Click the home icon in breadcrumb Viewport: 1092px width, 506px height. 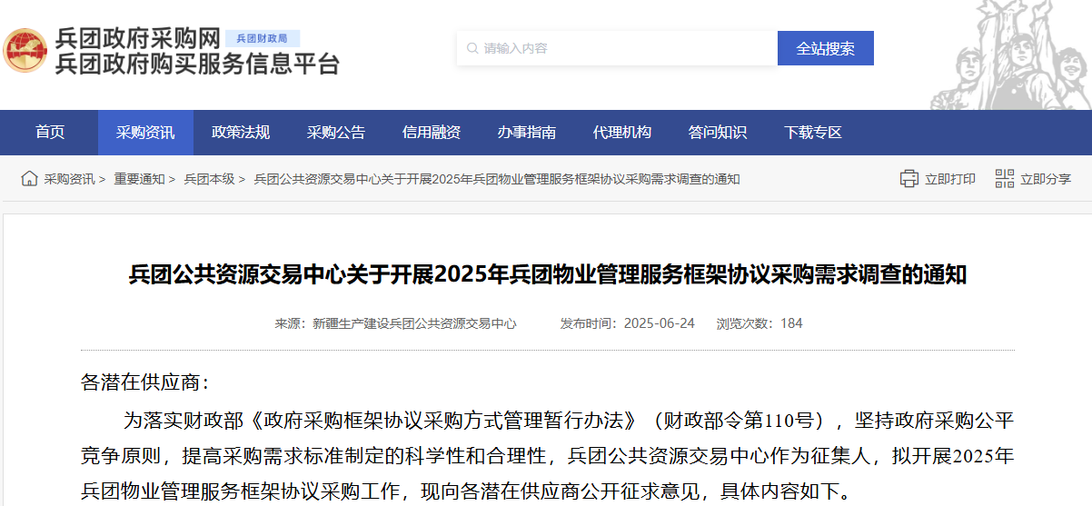(x=30, y=179)
